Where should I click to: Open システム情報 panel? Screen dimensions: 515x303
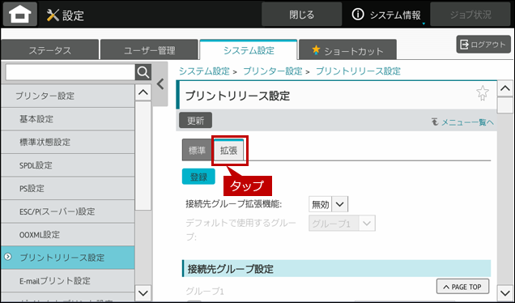click(x=386, y=15)
